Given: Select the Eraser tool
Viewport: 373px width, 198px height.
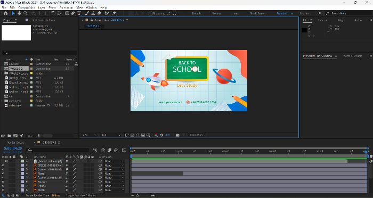Looking at the screenshot, I should [100, 13].
